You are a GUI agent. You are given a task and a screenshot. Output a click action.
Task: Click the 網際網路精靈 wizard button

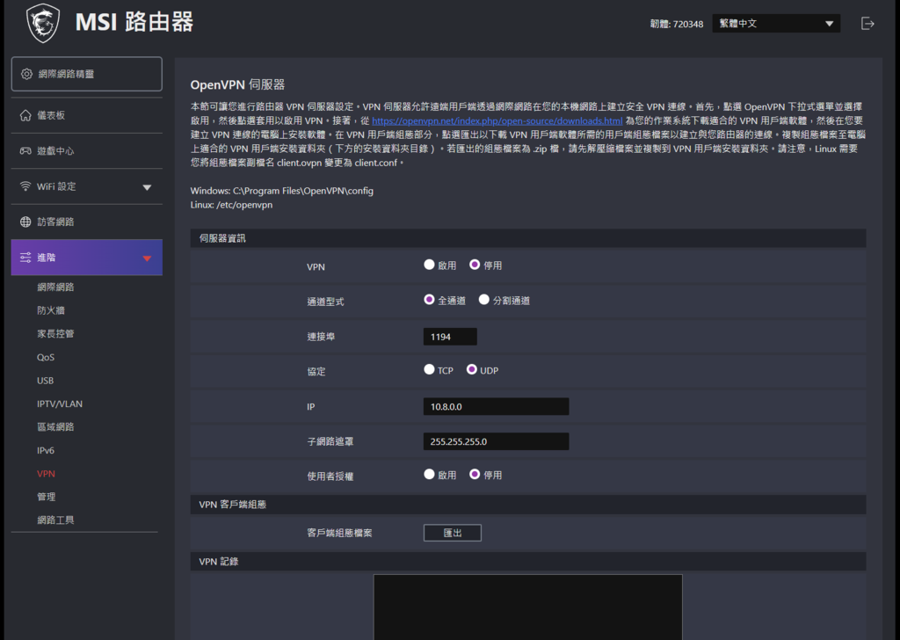(87, 74)
